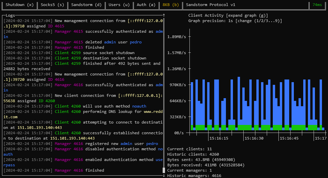Switch to the Users (u) tab
This screenshot has height=178, width=328.
pyautogui.click(x=119, y=5)
